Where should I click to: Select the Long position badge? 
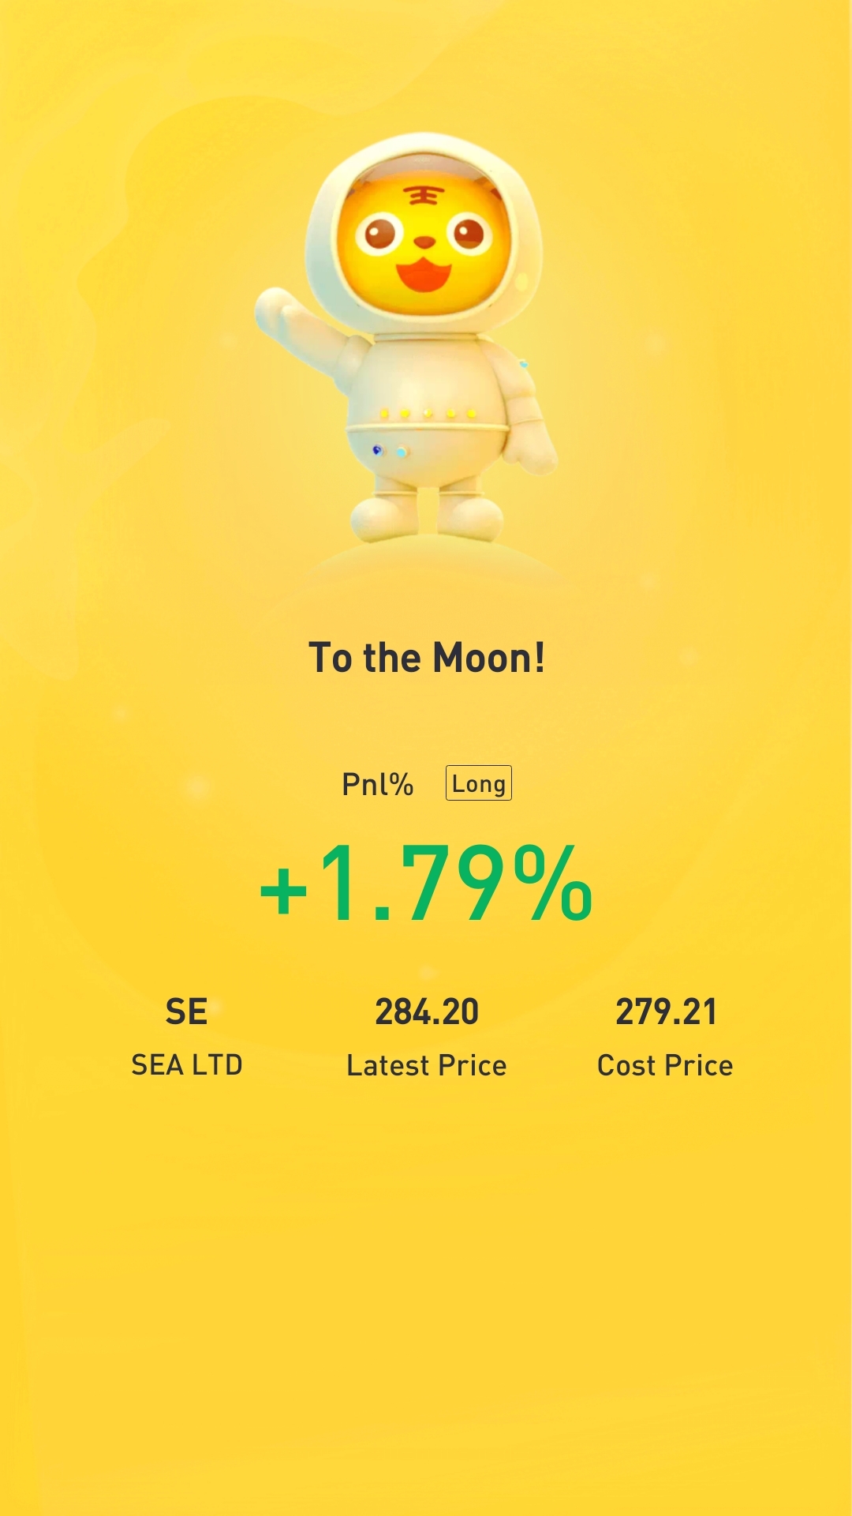coord(479,783)
